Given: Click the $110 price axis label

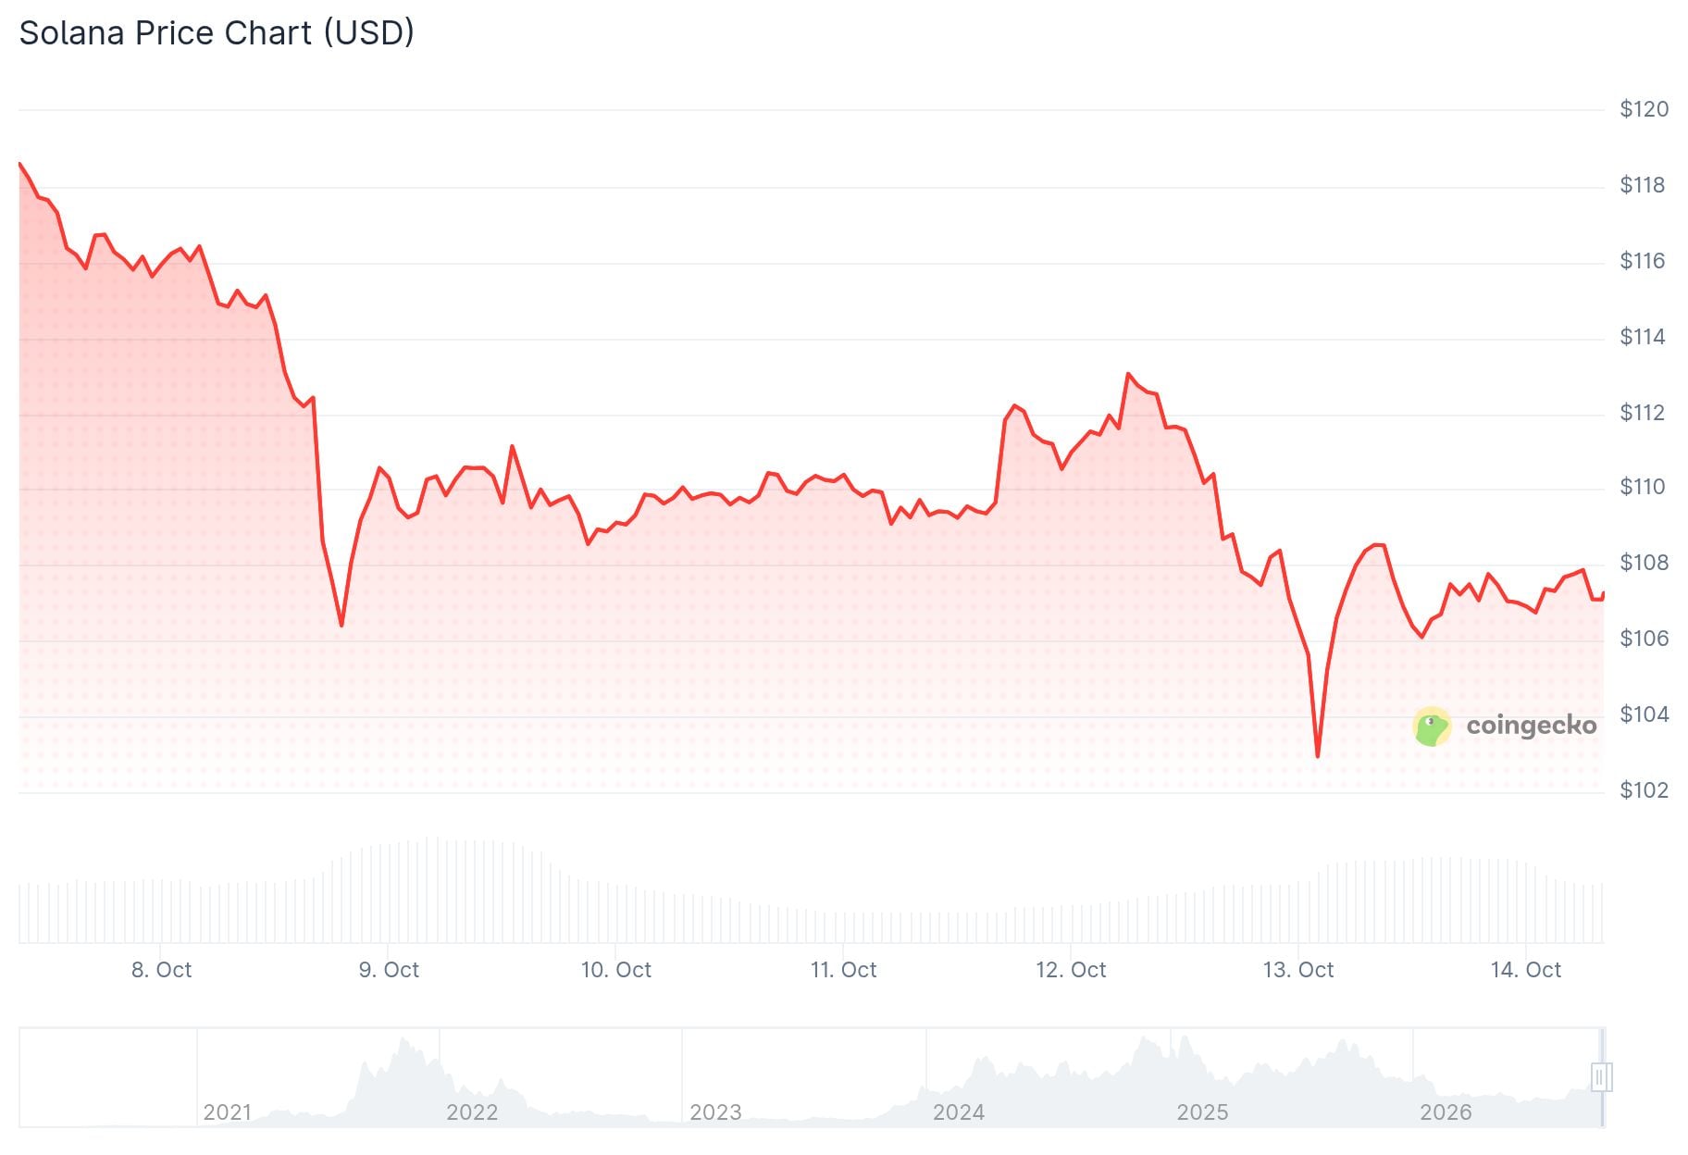Looking at the screenshot, I should pos(1644,487).
